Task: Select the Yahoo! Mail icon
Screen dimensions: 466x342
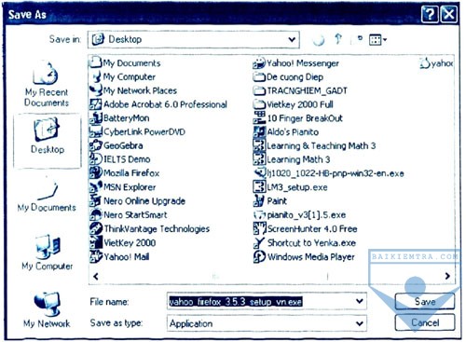Action: coord(96,256)
